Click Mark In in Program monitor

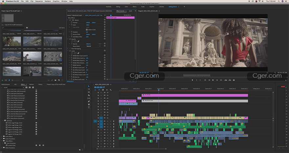tap(196, 80)
